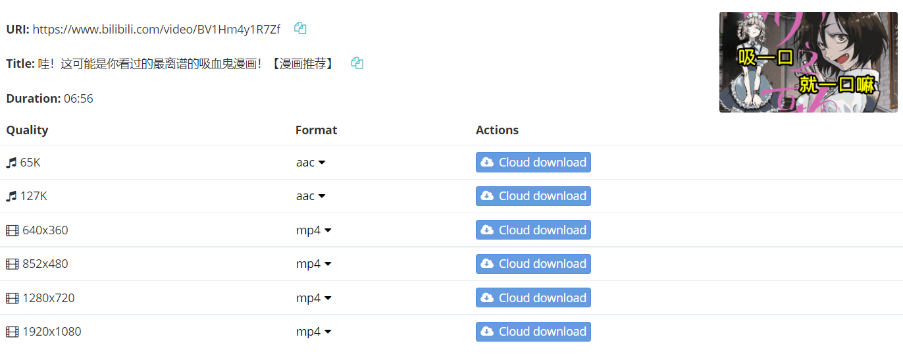This screenshot has height=362, width=903.
Task: Click the film icon beside 1280x720
Action: click(13, 298)
